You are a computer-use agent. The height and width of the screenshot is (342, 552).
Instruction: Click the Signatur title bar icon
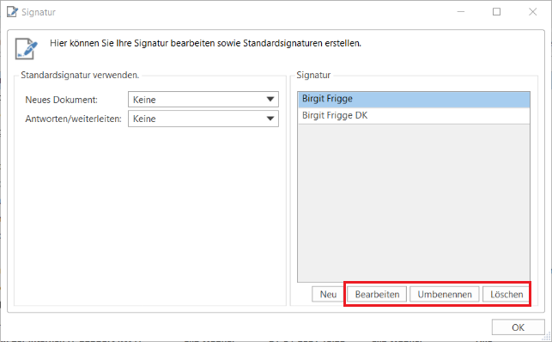click(x=12, y=12)
